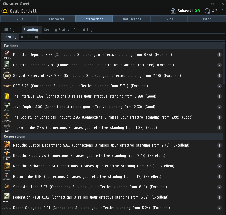226x215 pixels.
Task: Open the History tab
Action: tap(207, 19)
